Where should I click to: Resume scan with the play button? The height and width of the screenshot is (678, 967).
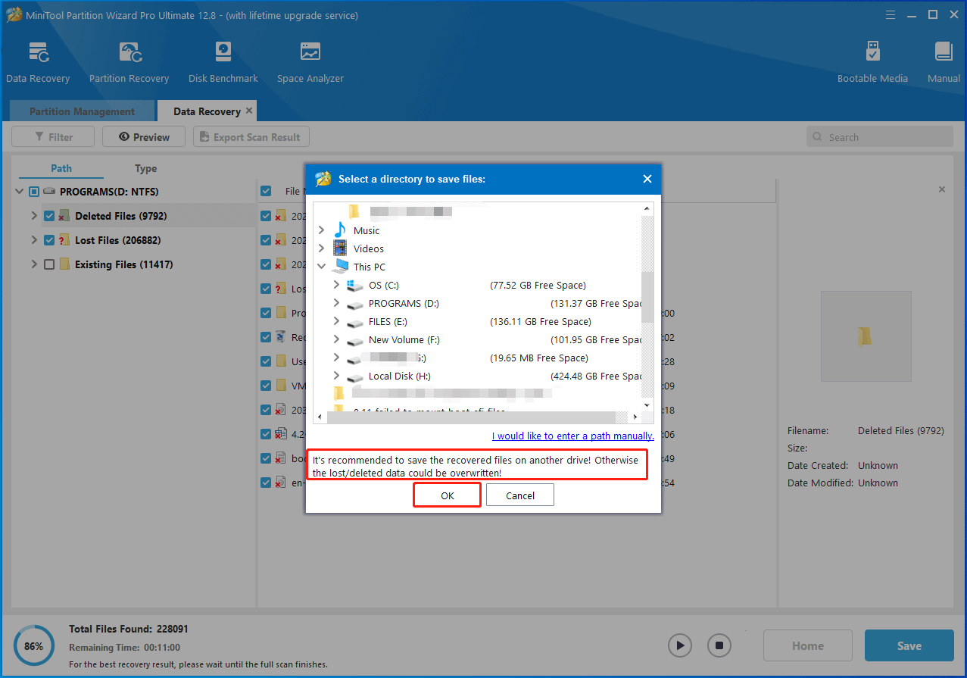[680, 645]
